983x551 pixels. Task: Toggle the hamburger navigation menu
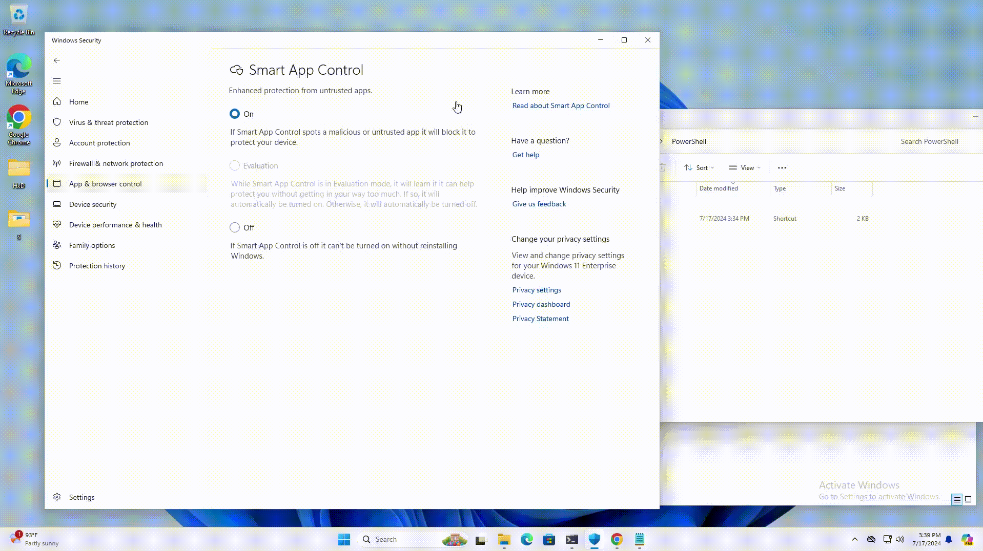(57, 81)
